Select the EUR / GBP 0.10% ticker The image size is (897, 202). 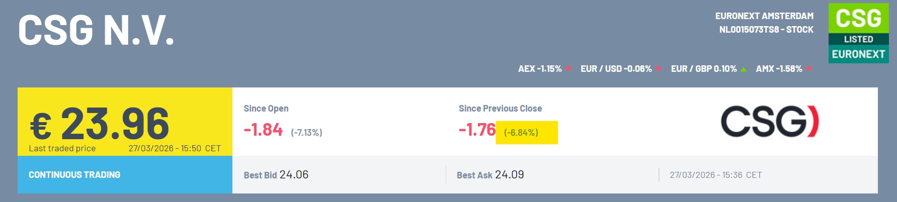click(x=703, y=69)
